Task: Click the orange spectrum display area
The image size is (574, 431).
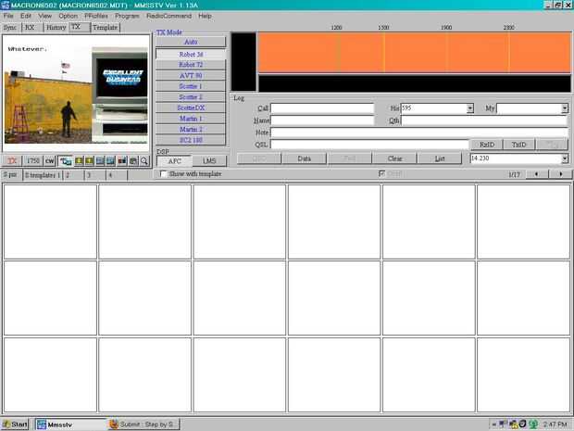Action: pyautogui.click(x=415, y=52)
